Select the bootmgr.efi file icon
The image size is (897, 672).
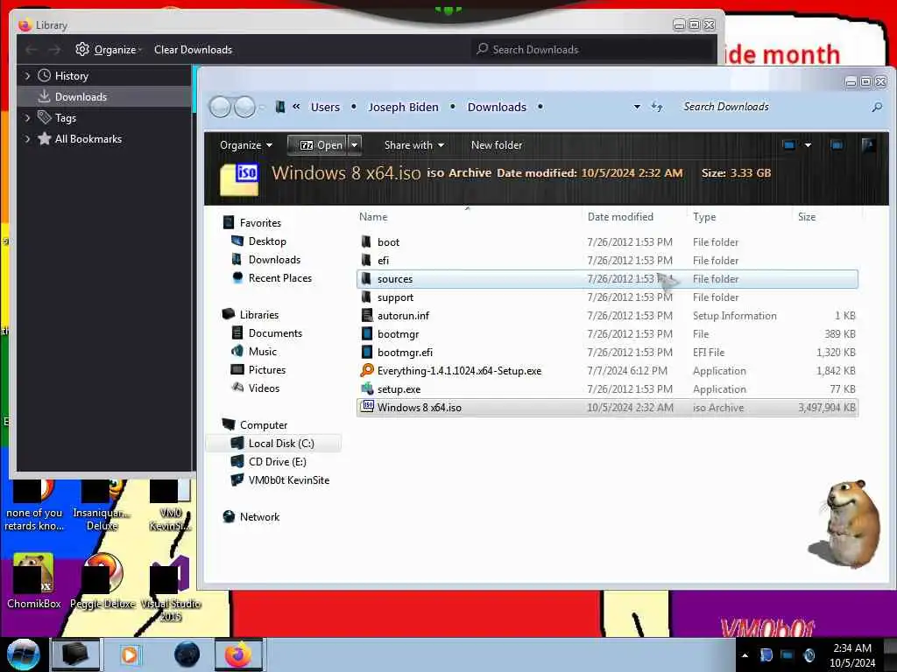367,352
